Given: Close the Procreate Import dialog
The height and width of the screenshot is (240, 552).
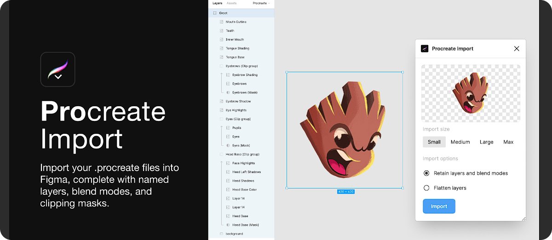Looking at the screenshot, I should (x=517, y=49).
